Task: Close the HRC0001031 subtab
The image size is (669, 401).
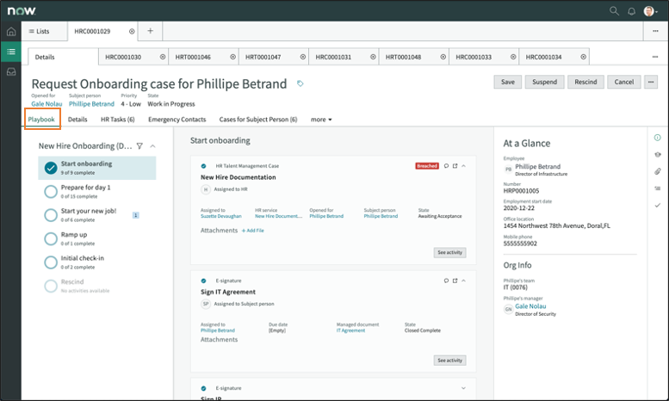Action: [373, 57]
